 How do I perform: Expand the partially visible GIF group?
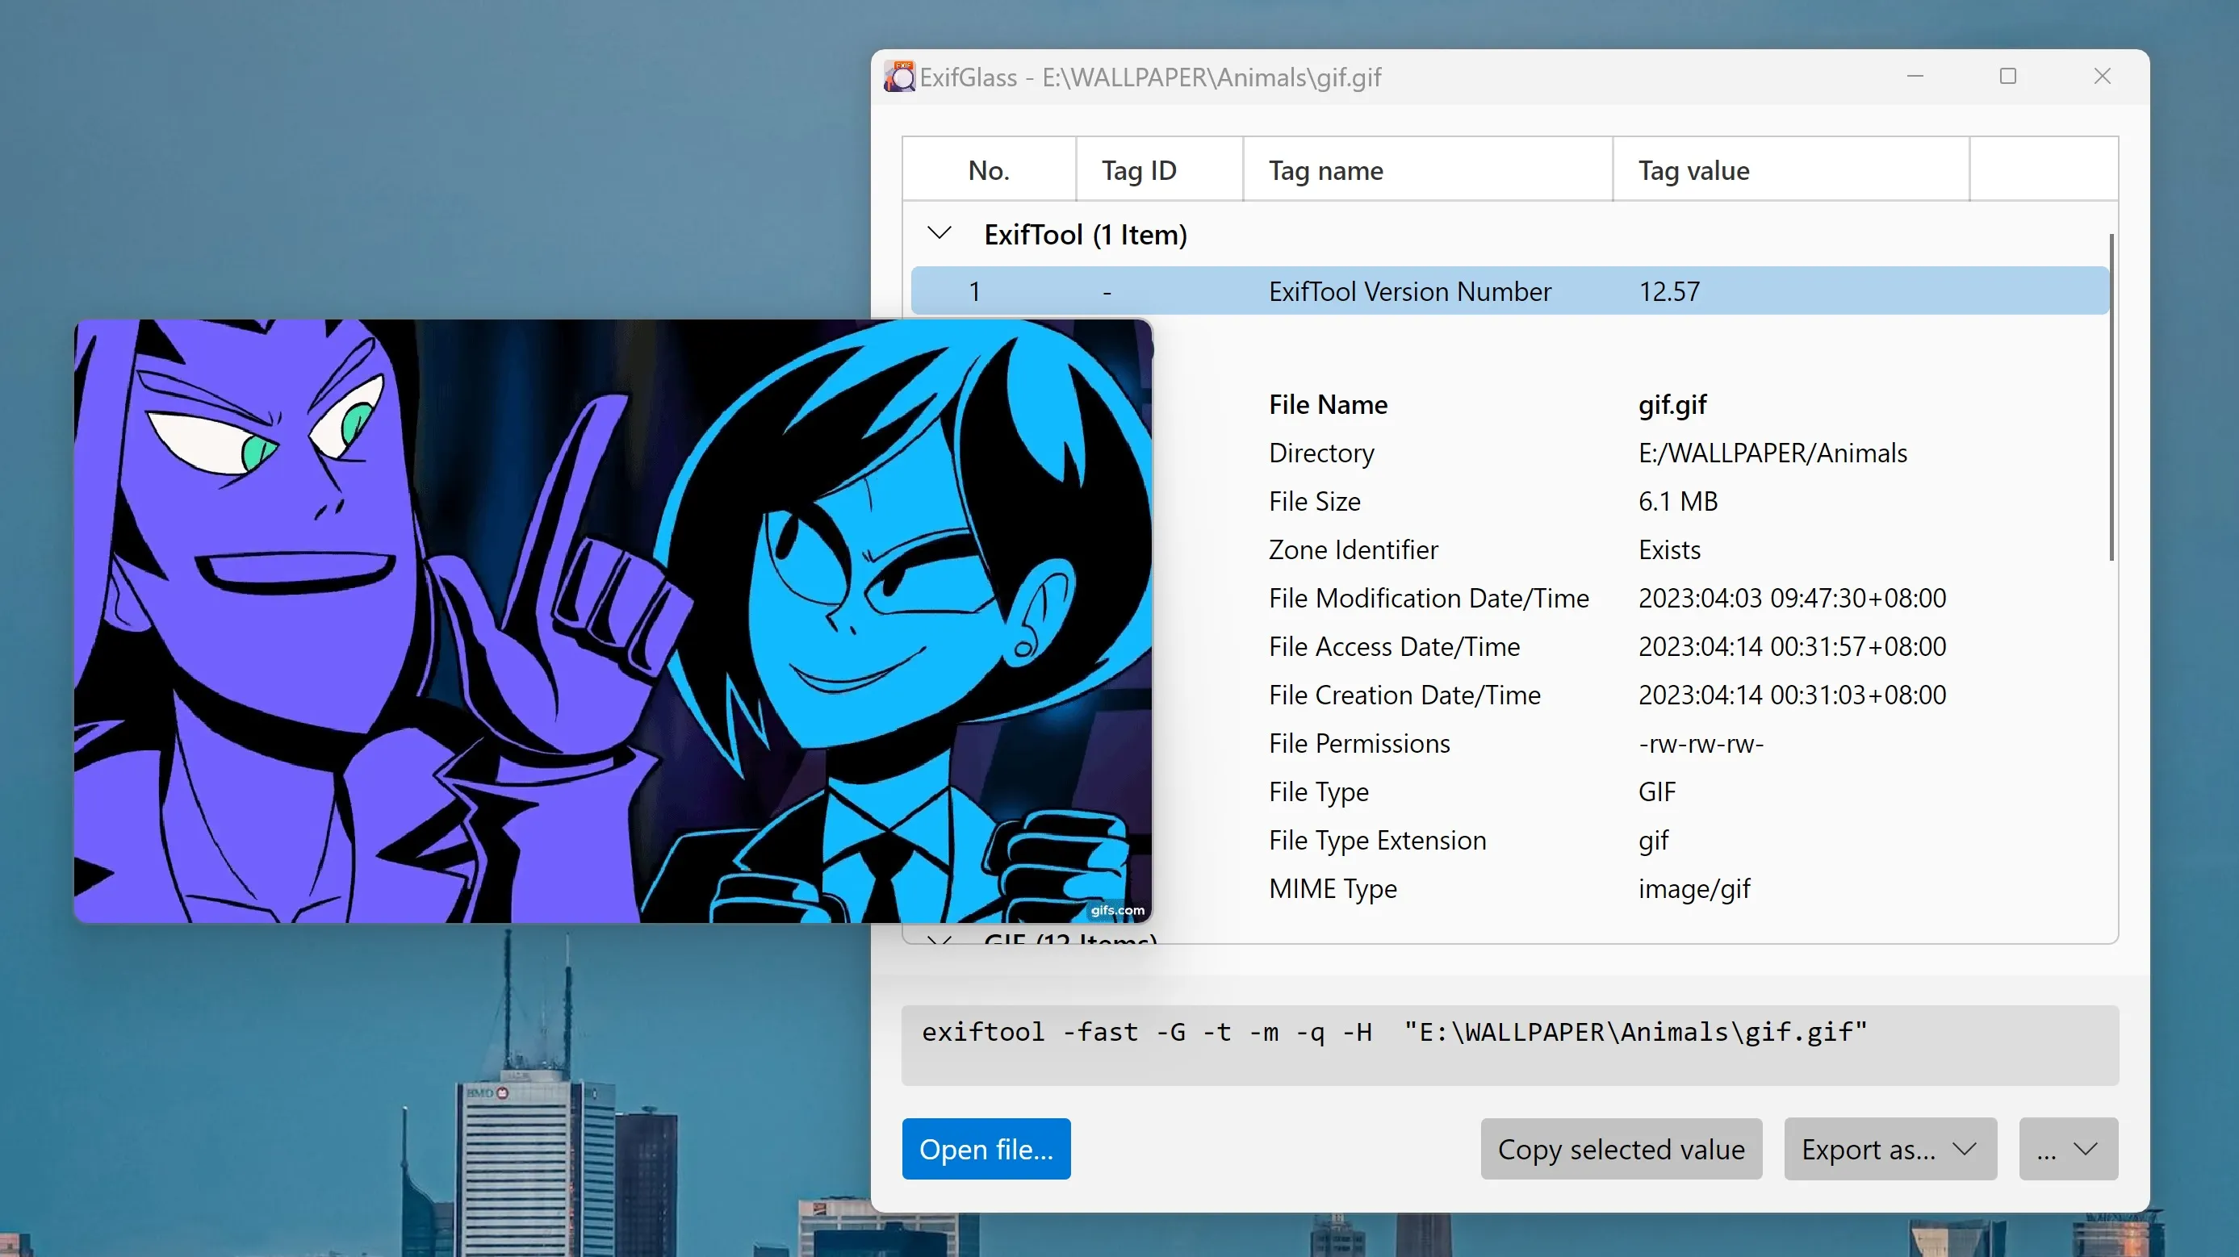tap(939, 939)
